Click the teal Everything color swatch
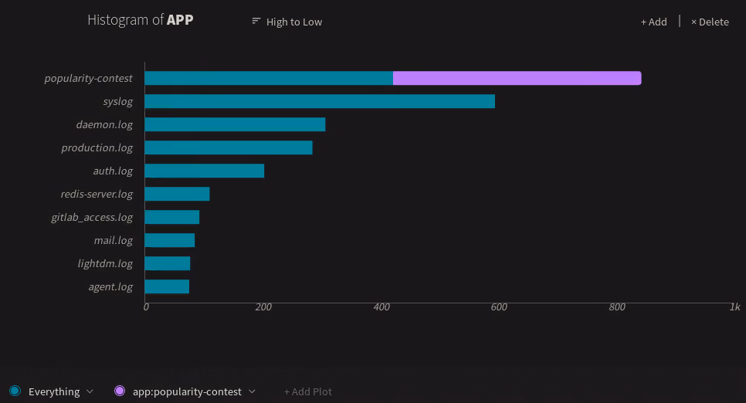Viewport: 746px width, 403px height. click(15, 391)
